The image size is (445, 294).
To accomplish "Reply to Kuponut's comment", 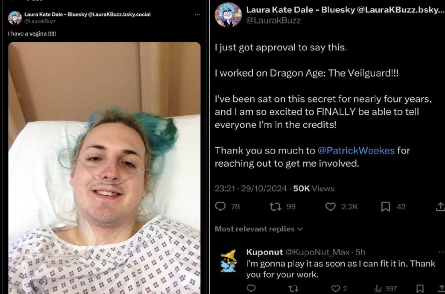I will tap(251, 289).
